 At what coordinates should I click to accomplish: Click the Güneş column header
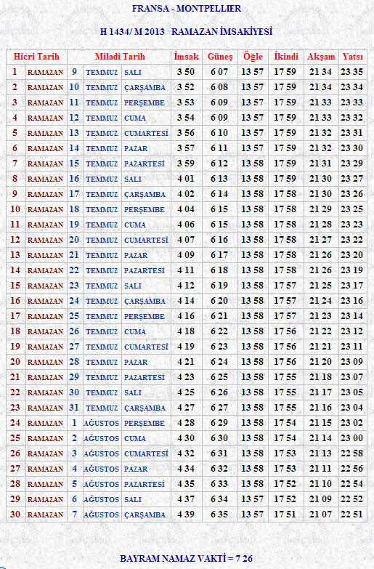(x=220, y=57)
